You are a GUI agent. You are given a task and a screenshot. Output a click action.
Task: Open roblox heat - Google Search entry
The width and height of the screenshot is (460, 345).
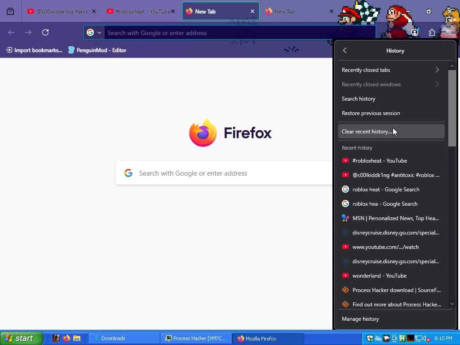pos(391,190)
